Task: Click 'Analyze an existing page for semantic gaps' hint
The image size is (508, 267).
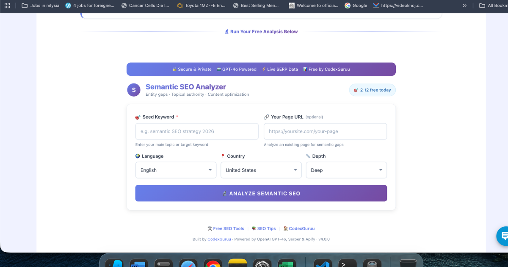Action: click(x=304, y=145)
